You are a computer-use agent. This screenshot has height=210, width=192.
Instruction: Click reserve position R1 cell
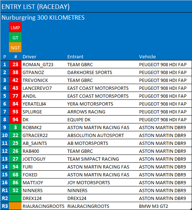(x=5, y=190)
